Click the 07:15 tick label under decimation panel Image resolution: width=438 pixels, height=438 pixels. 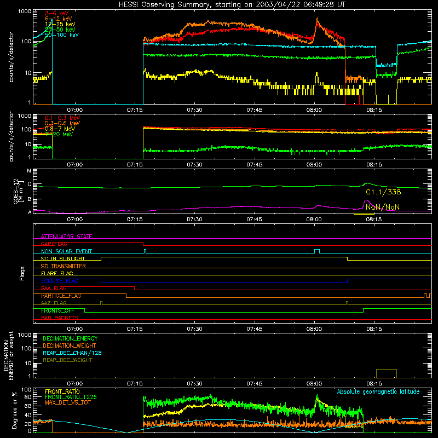[x=135, y=384]
